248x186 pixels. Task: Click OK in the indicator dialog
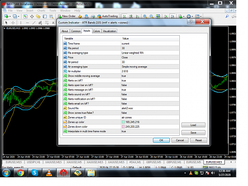(161, 140)
